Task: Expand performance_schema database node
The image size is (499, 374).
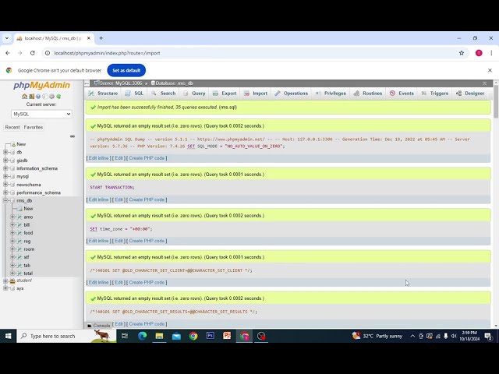Action: pos(5,192)
